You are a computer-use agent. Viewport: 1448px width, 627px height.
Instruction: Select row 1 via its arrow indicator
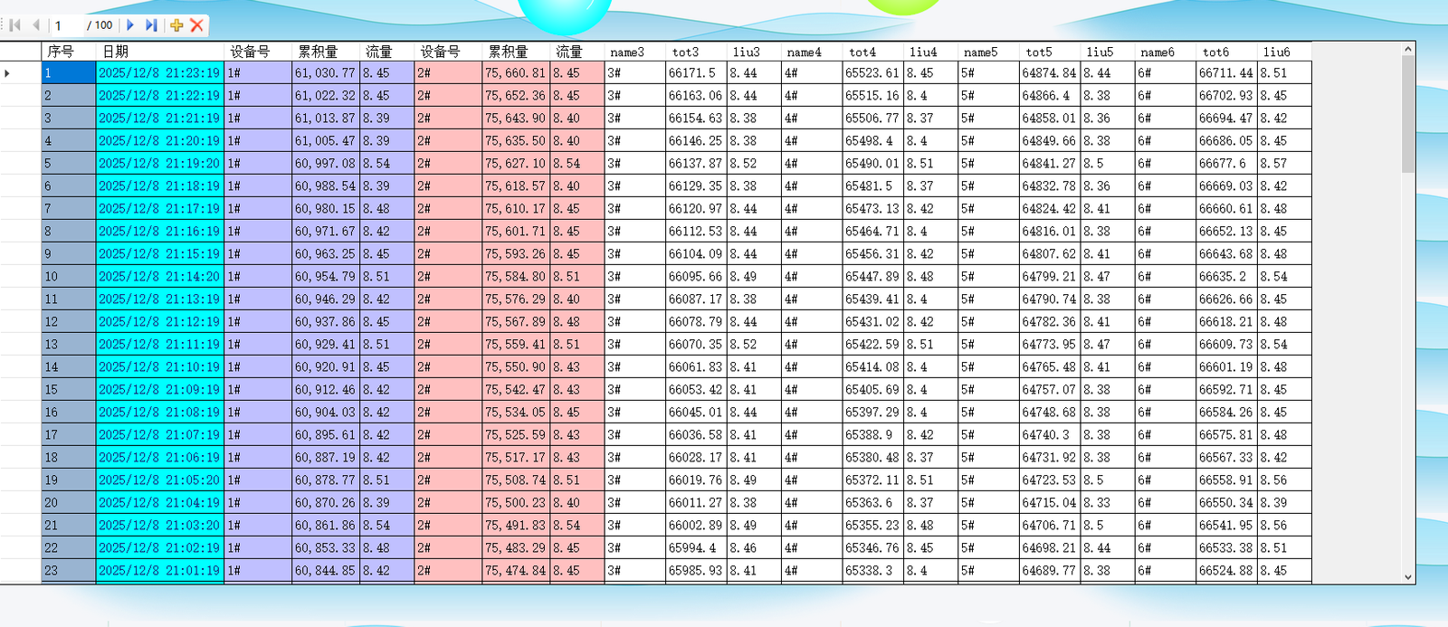7,73
